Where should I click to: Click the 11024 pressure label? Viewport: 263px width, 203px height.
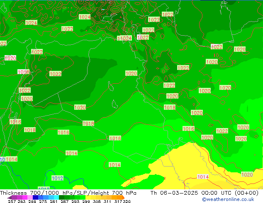pos(124,38)
